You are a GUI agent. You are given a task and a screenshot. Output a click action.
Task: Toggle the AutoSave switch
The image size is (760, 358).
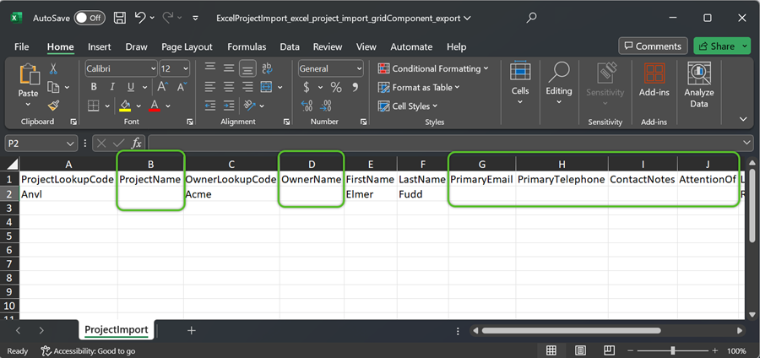(x=90, y=18)
